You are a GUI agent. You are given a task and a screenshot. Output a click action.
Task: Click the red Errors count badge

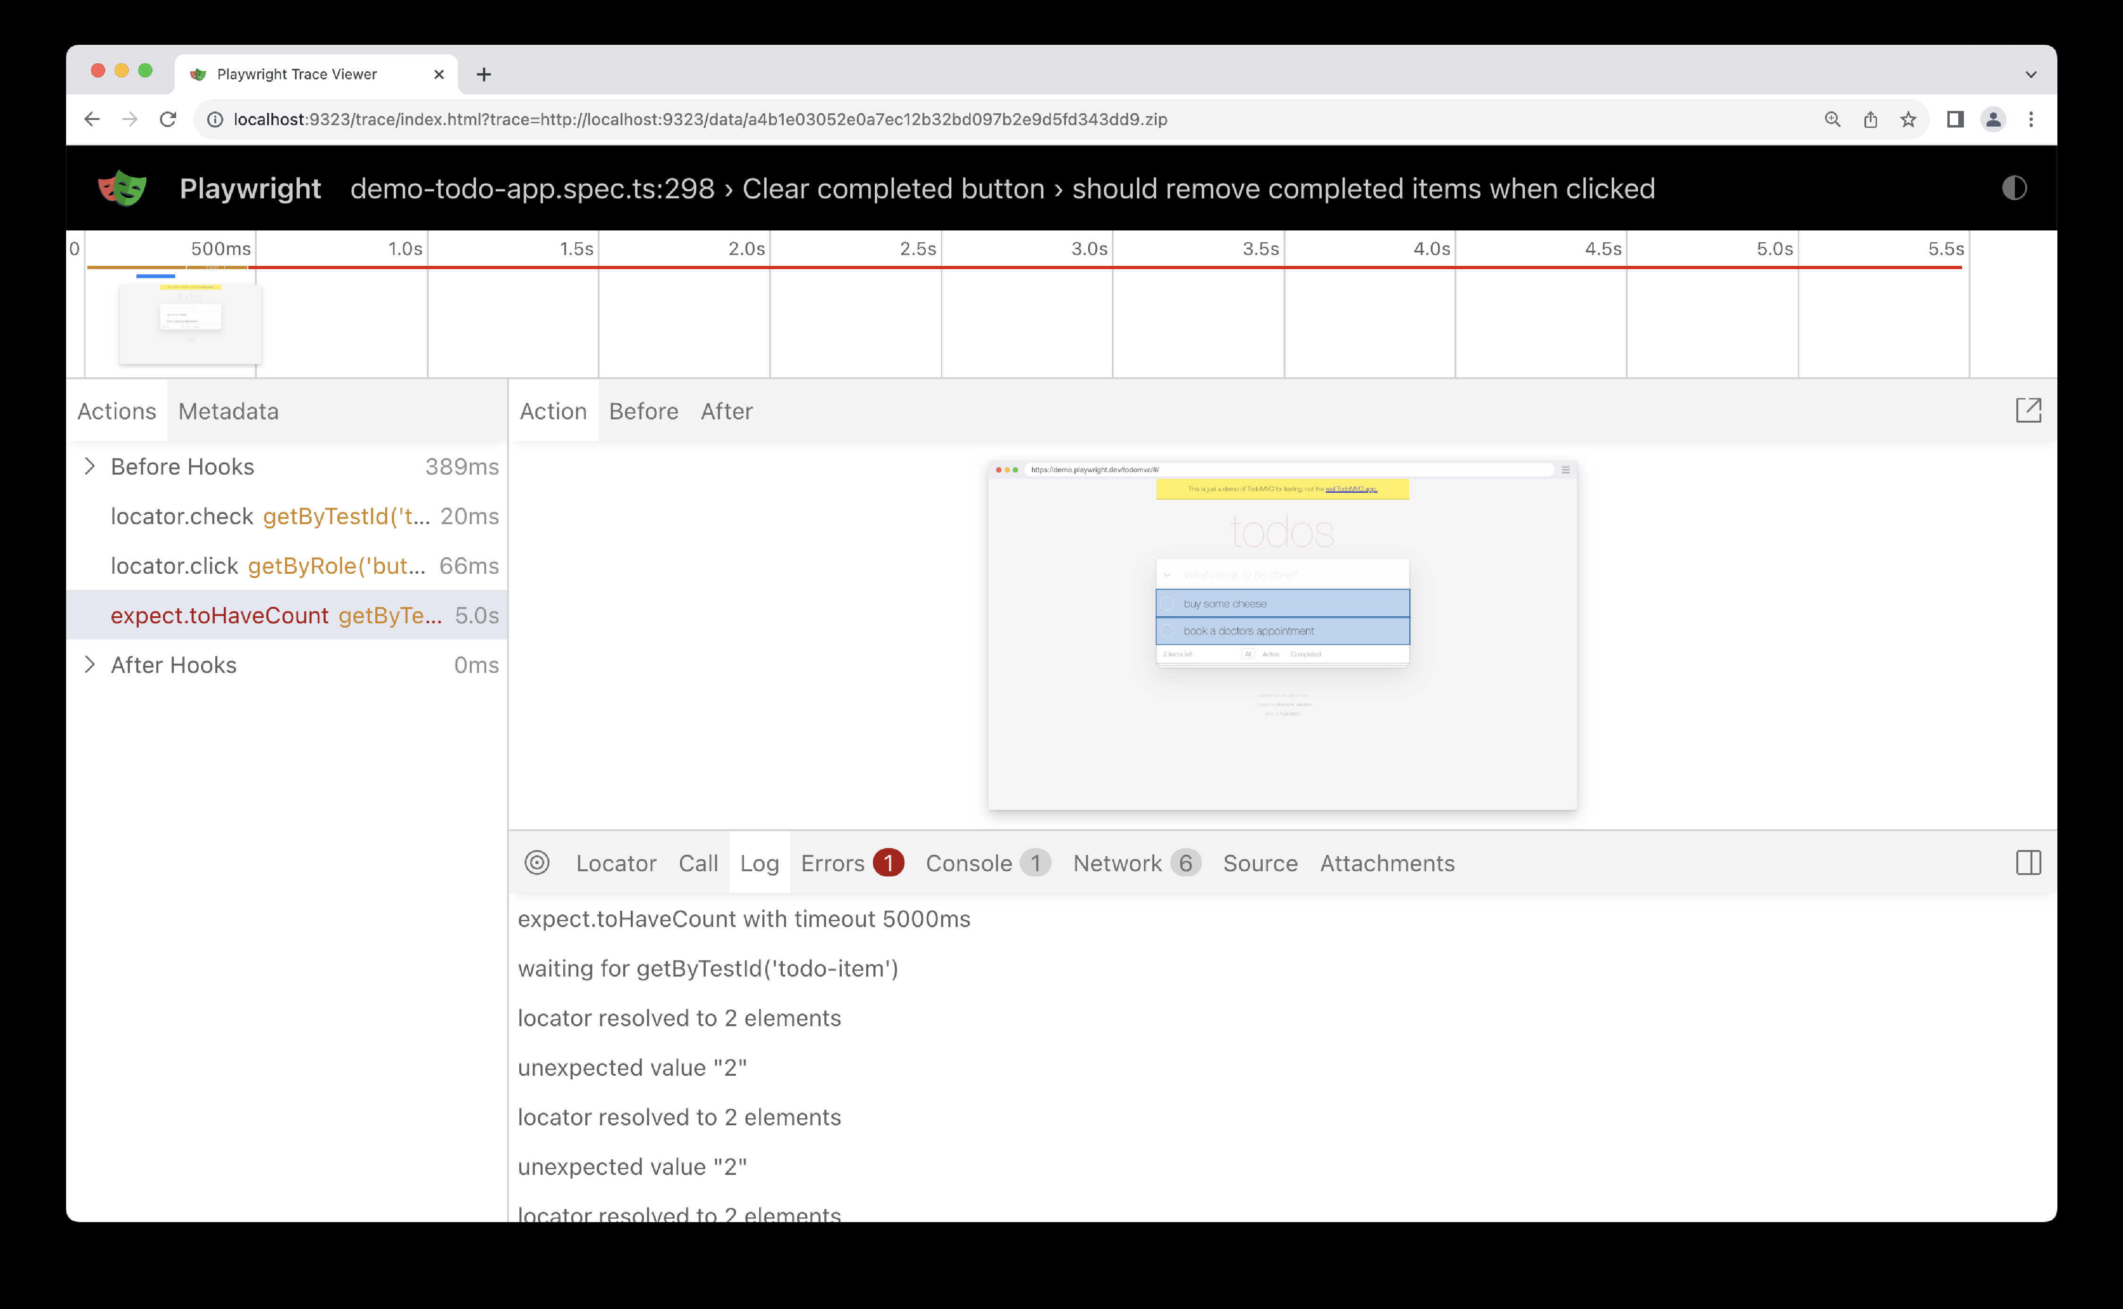[x=888, y=863]
